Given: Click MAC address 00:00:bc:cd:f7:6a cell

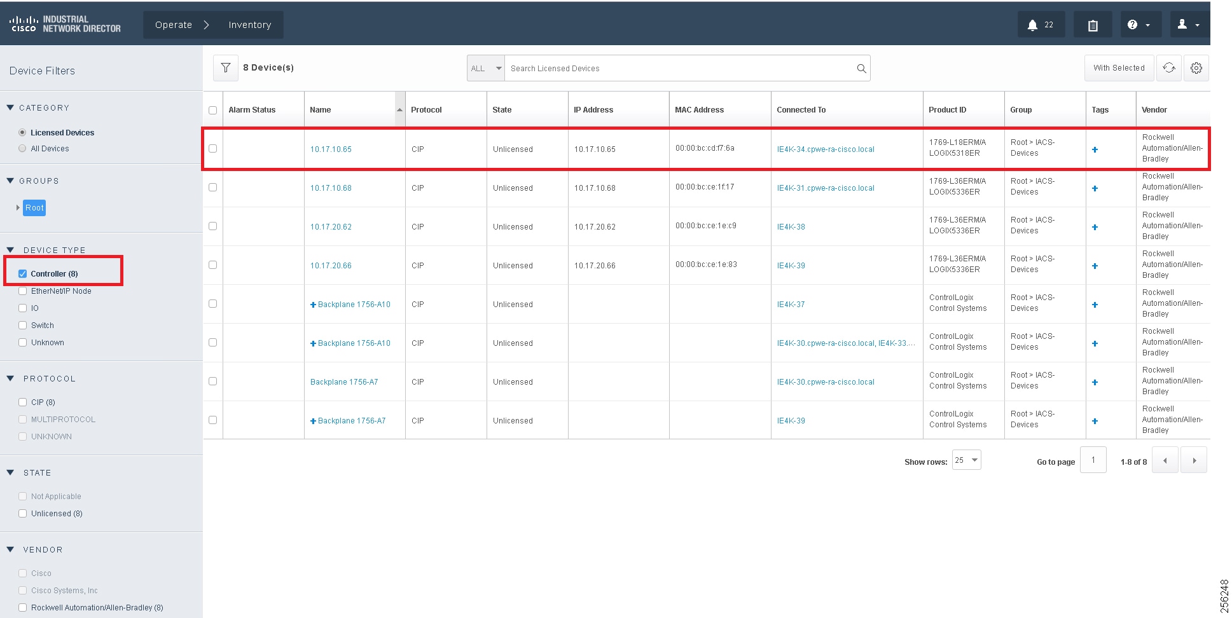Looking at the screenshot, I should point(705,148).
